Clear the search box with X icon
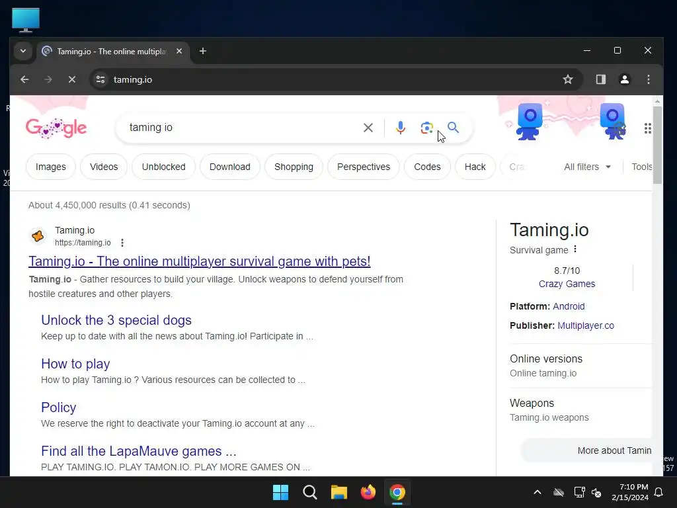This screenshot has width=677, height=508. pyautogui.click(x=368, y=128)
